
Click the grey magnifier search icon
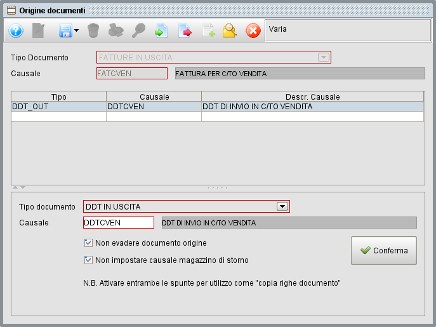click(138, 30)
